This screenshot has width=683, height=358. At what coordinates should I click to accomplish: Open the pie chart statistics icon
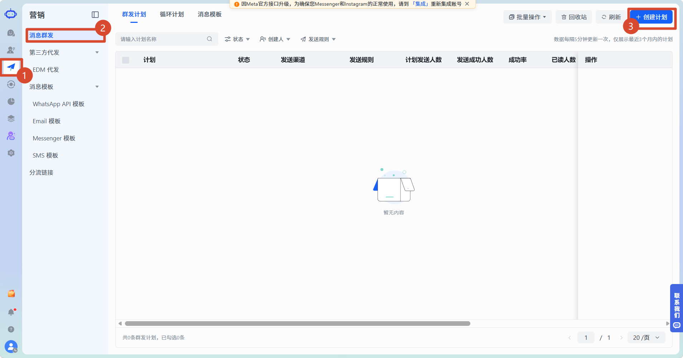tap(11, 101)
